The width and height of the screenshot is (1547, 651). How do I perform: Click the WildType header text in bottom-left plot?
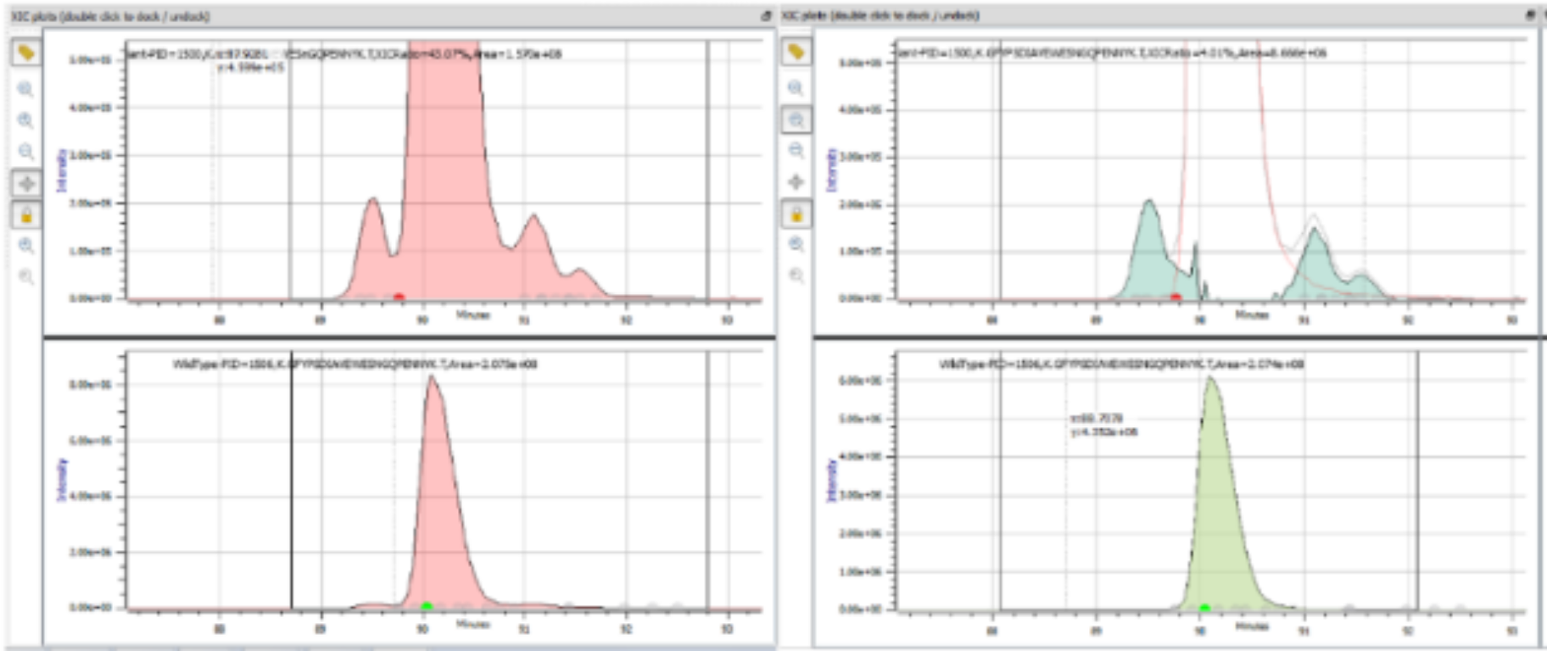coord(355,364)
